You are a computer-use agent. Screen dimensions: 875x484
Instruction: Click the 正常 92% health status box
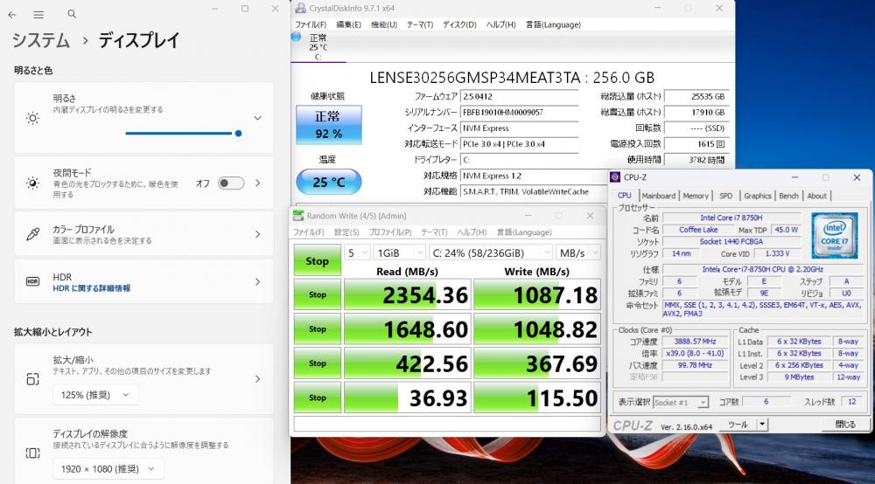tap(327, 125)
